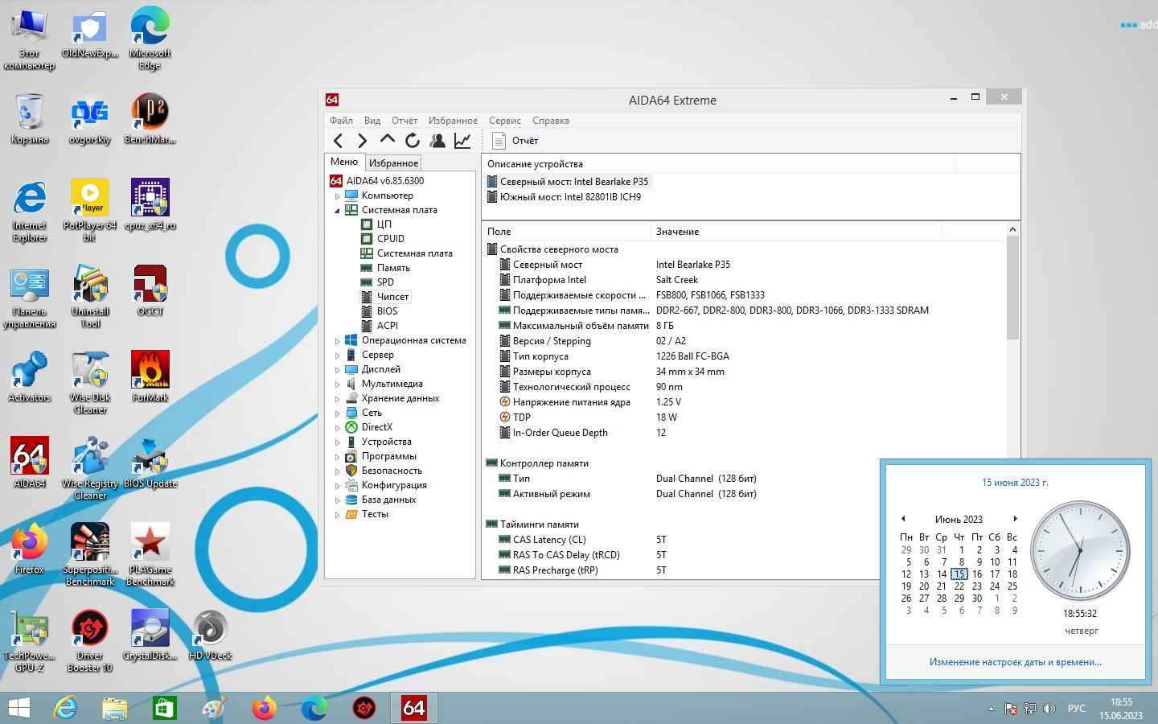This screenshot has height=724, width=1158.
Task: Click the Platform Salt Creek value
Action: [677, 280]
